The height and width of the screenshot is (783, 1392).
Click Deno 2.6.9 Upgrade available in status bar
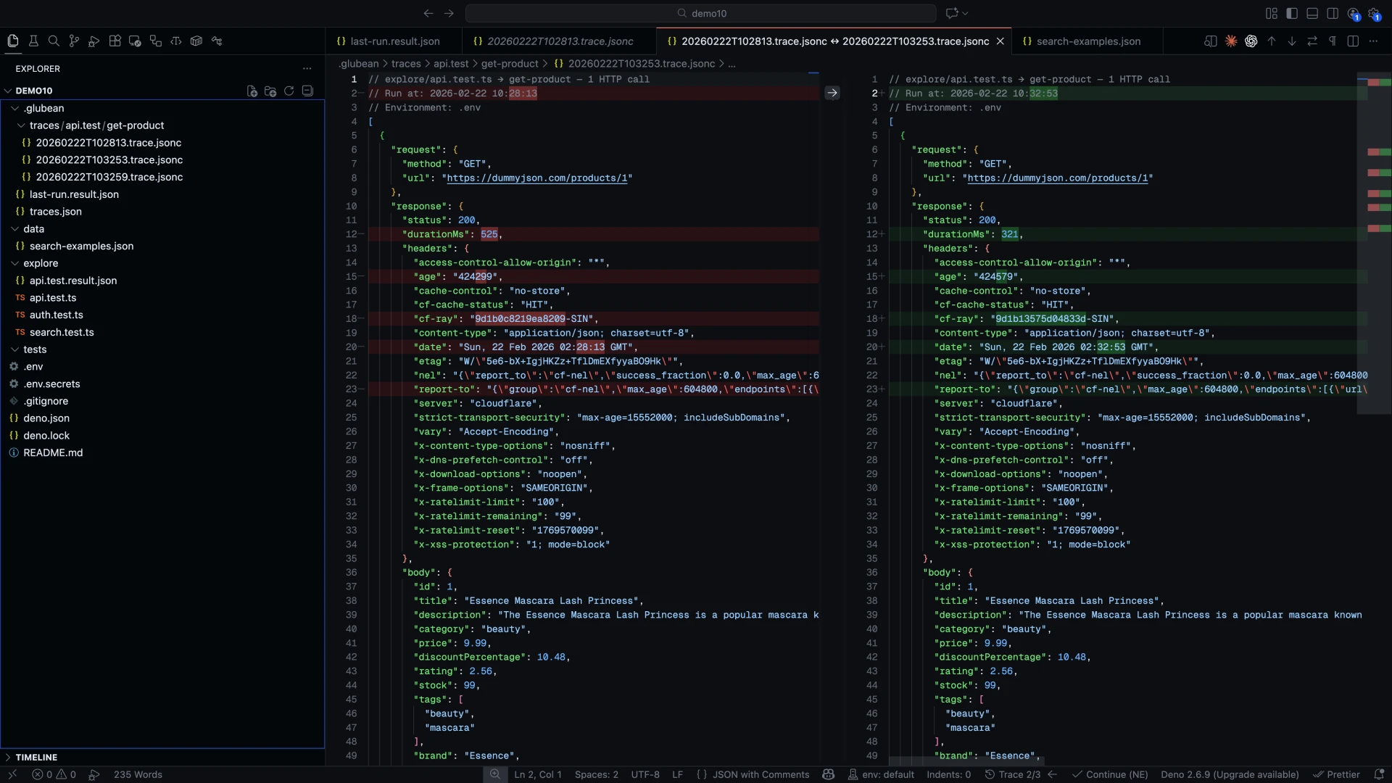(1230, 774)
